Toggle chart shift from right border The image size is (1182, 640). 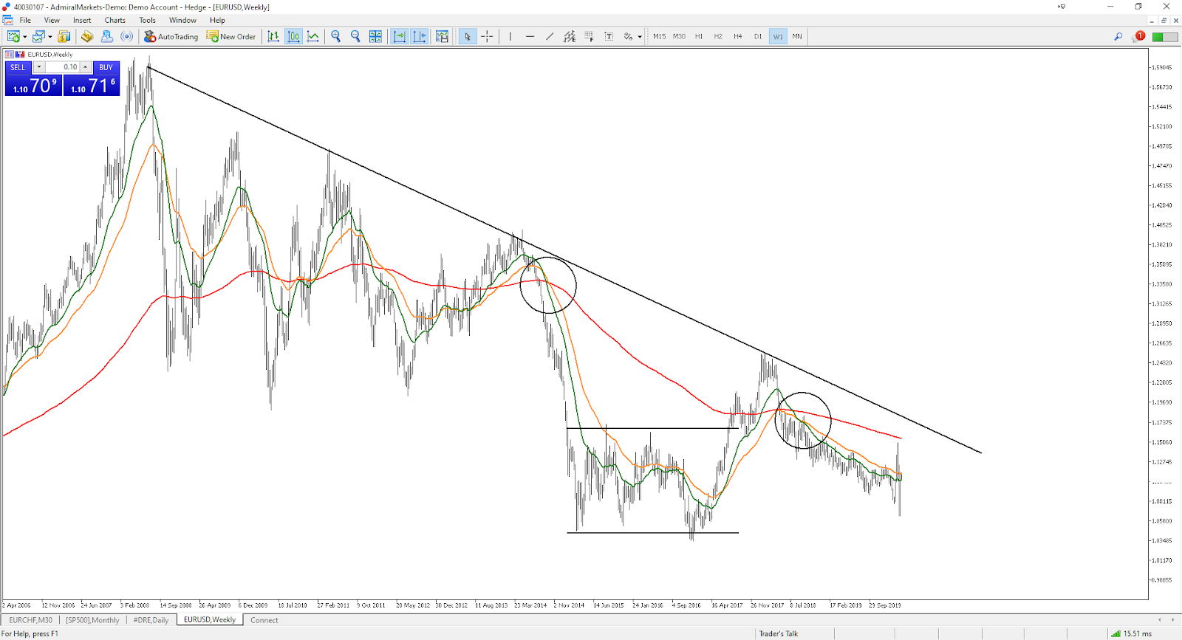click(x=420, y=36)
